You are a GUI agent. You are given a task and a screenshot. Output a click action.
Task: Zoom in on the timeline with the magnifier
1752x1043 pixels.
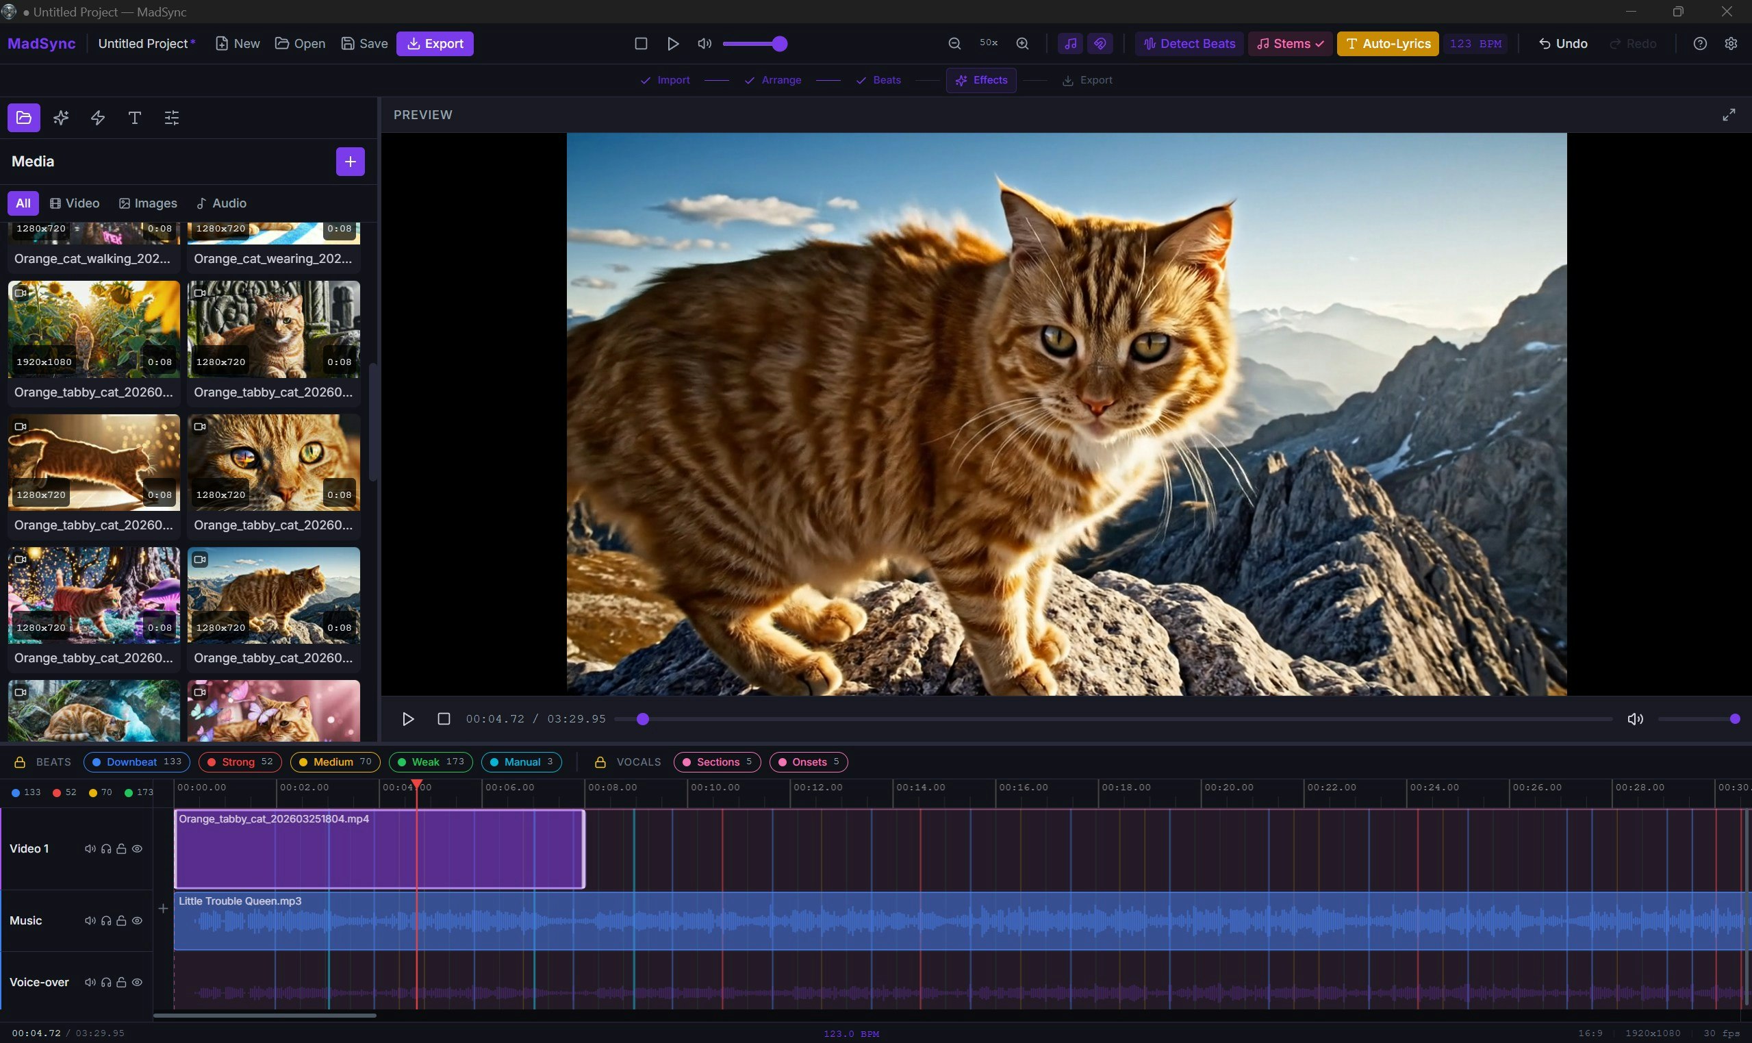coord(1022,44)
